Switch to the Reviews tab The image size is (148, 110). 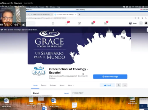[x=53, y=85]
